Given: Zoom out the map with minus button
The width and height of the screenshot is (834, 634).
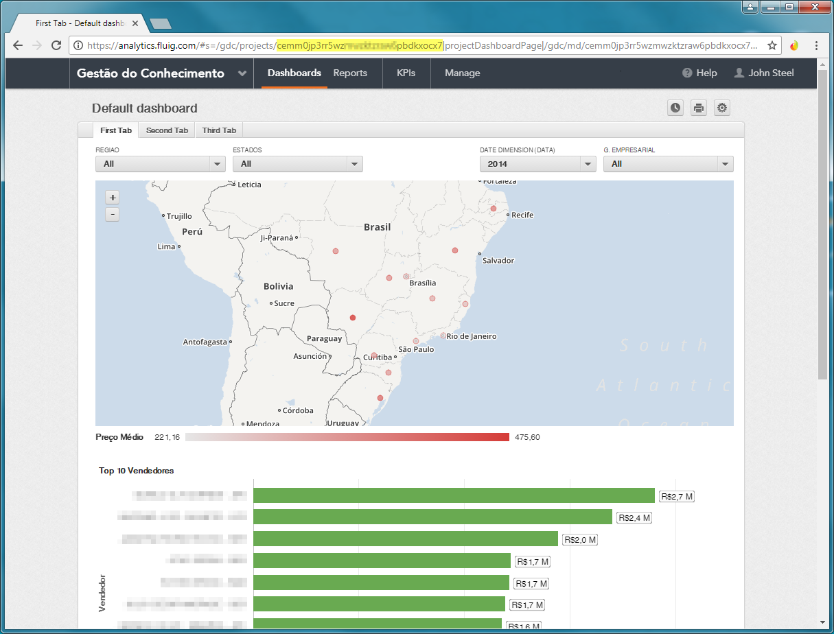Looking at the screenshot, I should (113, 214).
